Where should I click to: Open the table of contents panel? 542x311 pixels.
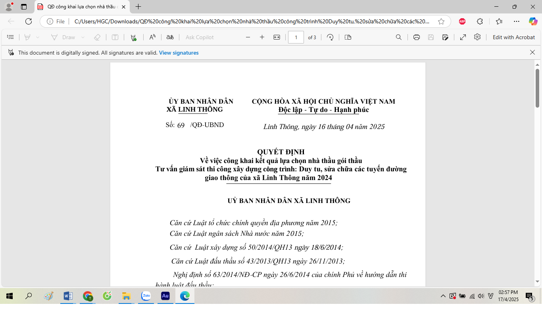click(x=11, y=37)
